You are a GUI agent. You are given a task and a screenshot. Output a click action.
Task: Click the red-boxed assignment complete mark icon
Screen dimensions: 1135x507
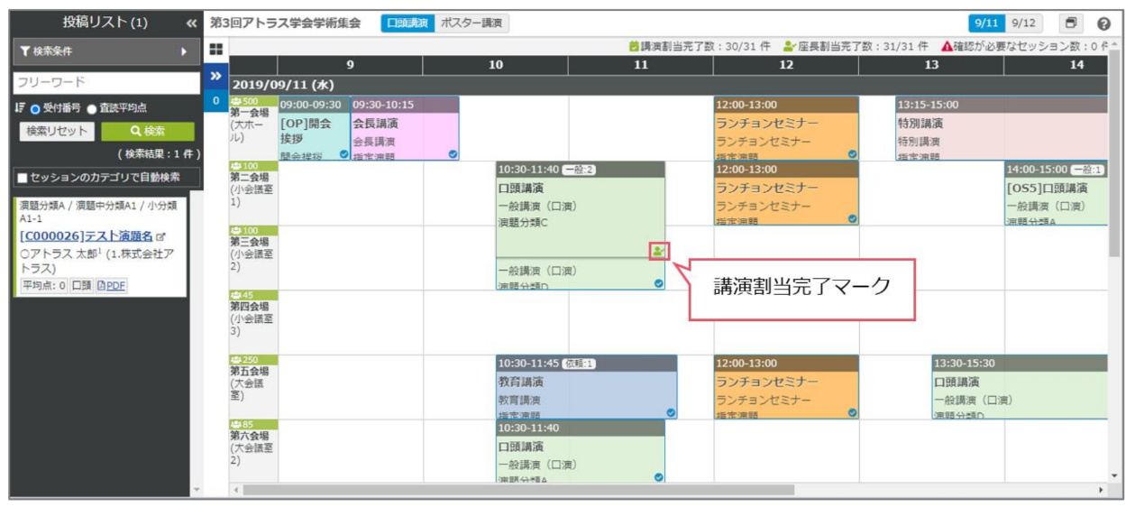659,251
